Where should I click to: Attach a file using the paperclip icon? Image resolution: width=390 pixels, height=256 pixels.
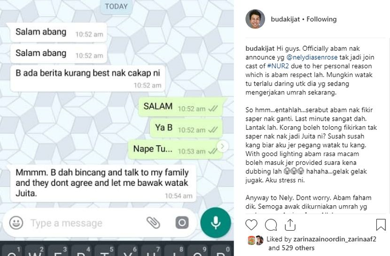tap(153, 223)
